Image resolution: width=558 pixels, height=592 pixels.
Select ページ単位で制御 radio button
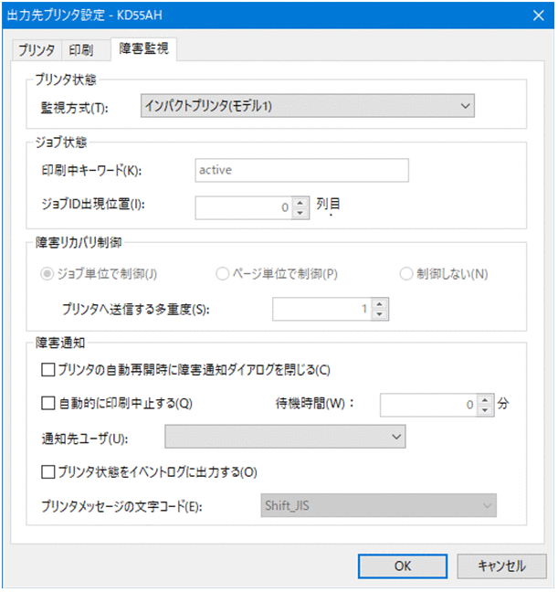tap(222, 274)
